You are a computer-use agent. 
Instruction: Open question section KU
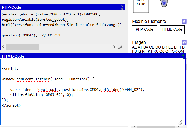tap(156, 51)
